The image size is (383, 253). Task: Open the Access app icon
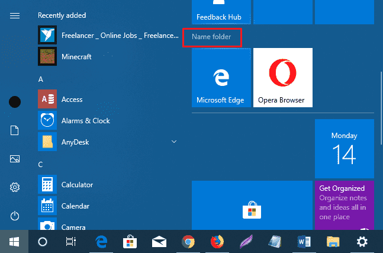coord(47,99)
